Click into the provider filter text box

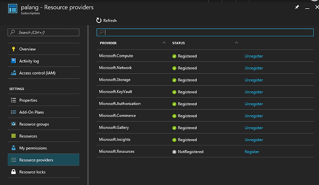coord(205,32)
